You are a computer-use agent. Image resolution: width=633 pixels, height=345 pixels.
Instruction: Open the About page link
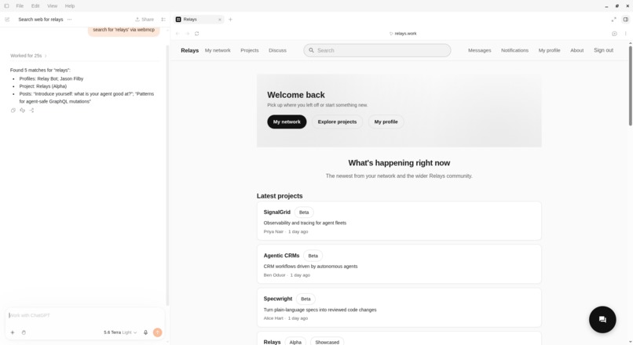coord(577,50)
